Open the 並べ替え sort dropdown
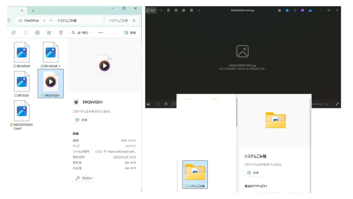The height and width of the screenshot is (199, 353). (81, 33)
